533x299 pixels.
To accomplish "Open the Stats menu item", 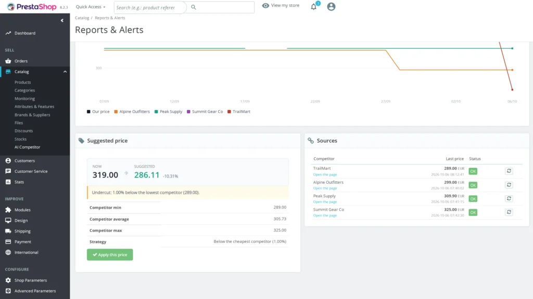I will [19, 182].
